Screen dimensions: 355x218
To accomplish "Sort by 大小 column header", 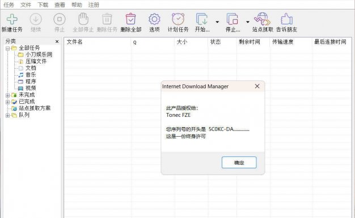I will click(x=191, y=42).
